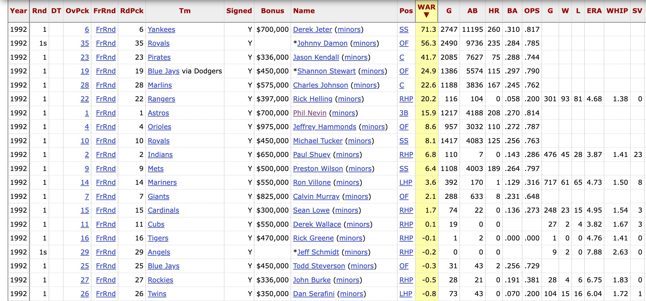646x301 pixels.
Task: Open Giants team link
Action: (158, 197)
